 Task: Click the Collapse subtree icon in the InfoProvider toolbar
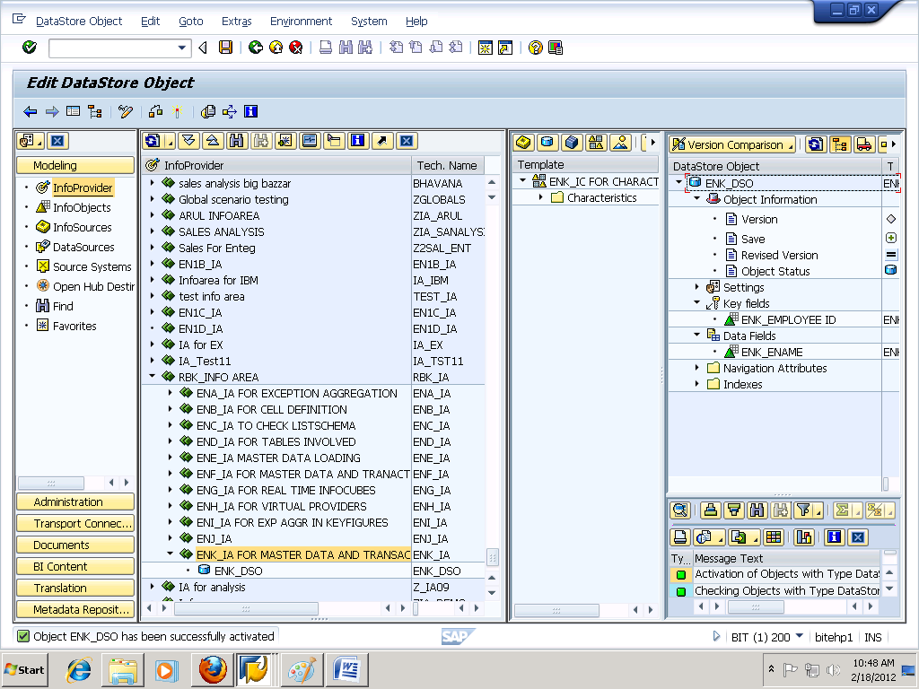tap(213, 141)
